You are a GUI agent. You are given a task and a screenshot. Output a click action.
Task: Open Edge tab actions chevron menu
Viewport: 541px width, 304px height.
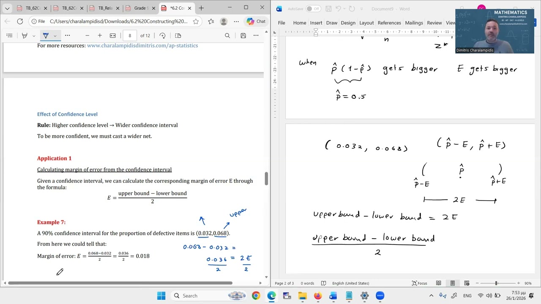coord(7,8)
